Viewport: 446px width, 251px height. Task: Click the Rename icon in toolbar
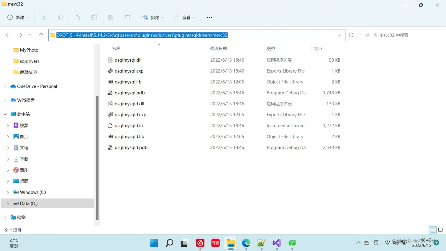(94, 17)
